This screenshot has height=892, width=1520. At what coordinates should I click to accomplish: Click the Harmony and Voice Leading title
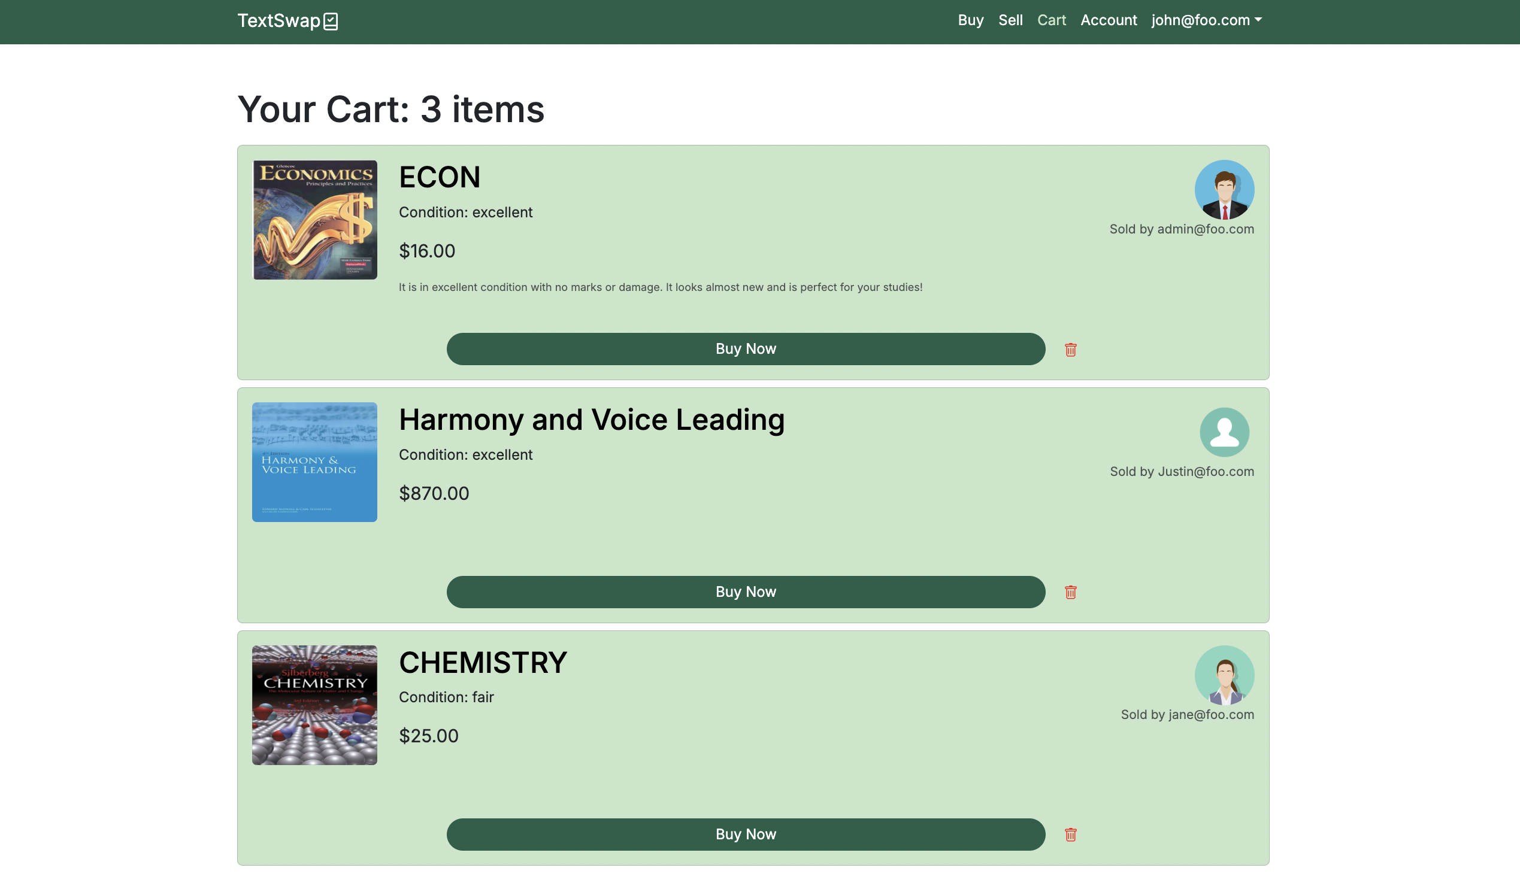[x=591, y=420]
